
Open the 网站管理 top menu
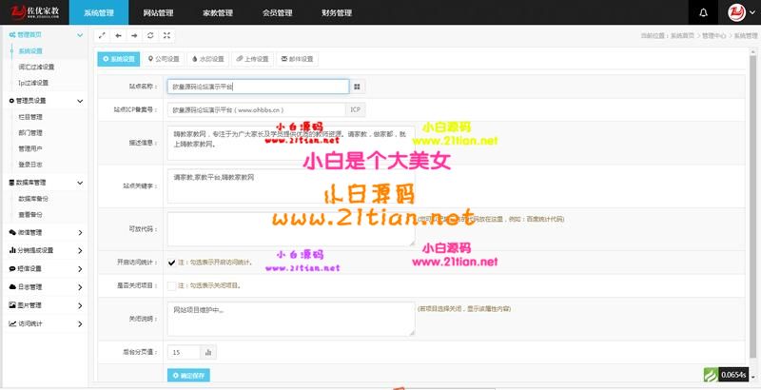coord(158,13)
